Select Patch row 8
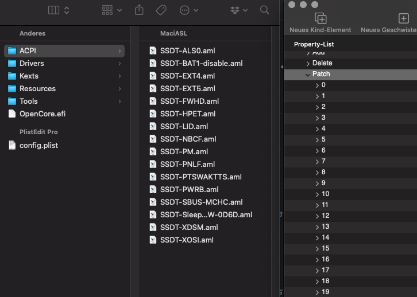This screenshot has height=297, width=417. point(350,172)
